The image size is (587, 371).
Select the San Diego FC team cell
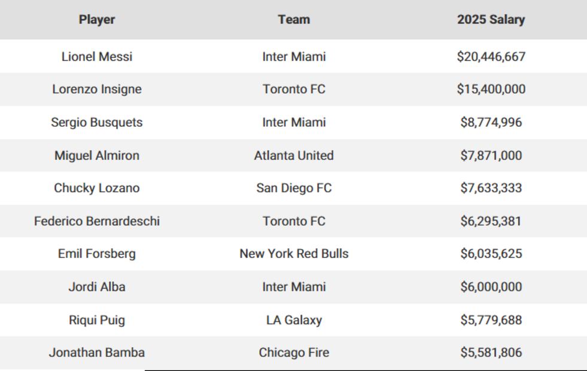tap(294, 188)
